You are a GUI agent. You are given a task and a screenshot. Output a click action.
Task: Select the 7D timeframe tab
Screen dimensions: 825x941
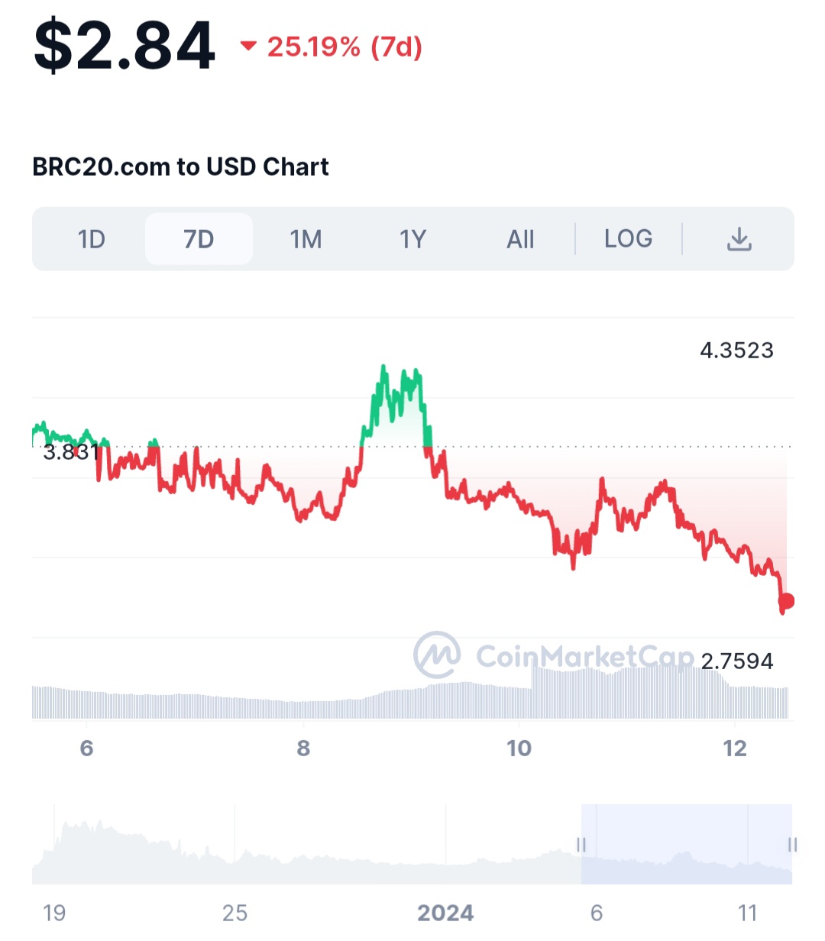(x=199, y=239)
